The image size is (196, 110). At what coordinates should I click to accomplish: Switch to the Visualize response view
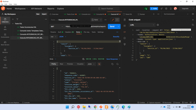(x=80, y=64)
